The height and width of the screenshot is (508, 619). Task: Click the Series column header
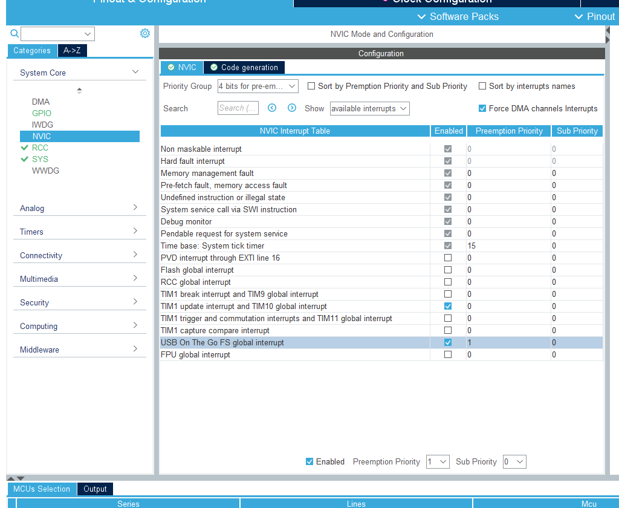[x=128, y=504]
